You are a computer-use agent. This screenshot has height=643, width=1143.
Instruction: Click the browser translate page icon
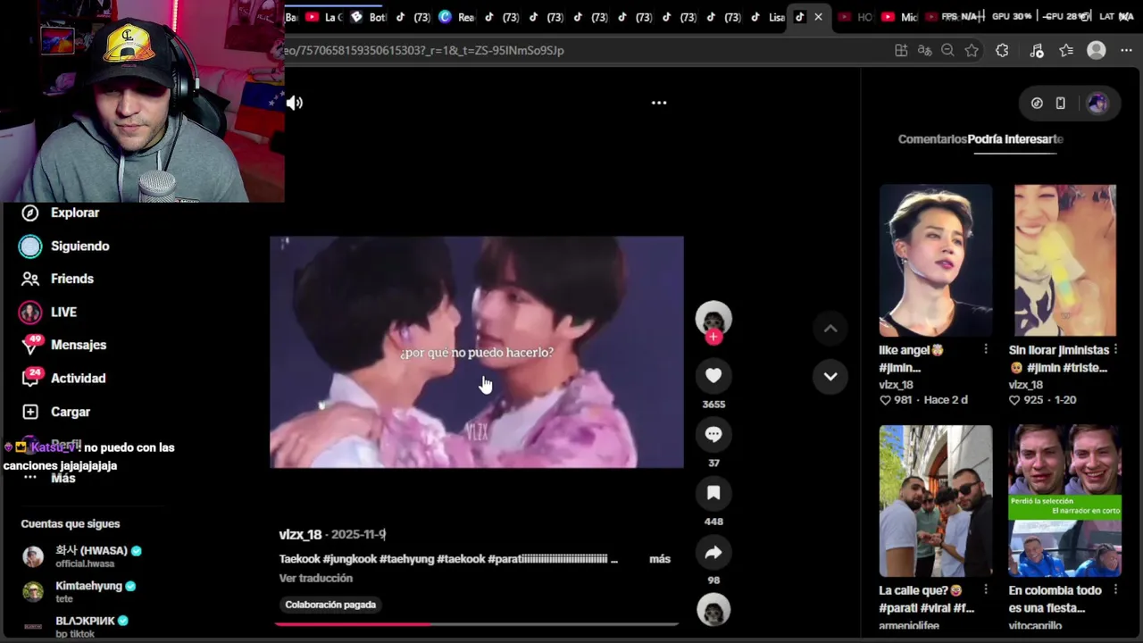(x=924, y=51)
